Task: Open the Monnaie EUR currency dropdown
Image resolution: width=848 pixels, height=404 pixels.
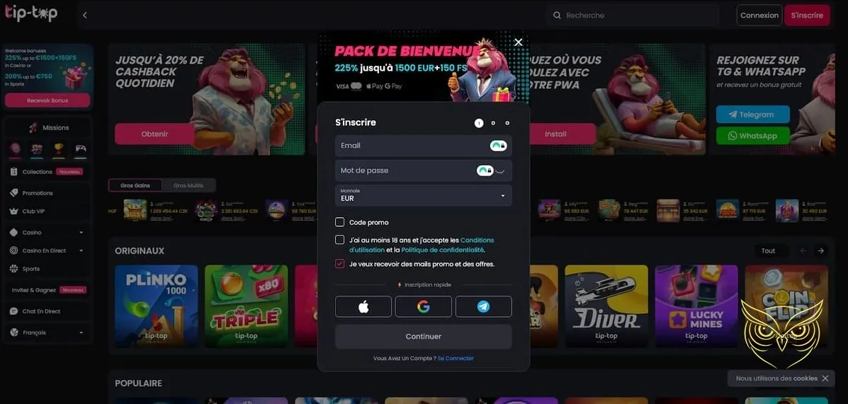Action: click(x=424, y=195)
